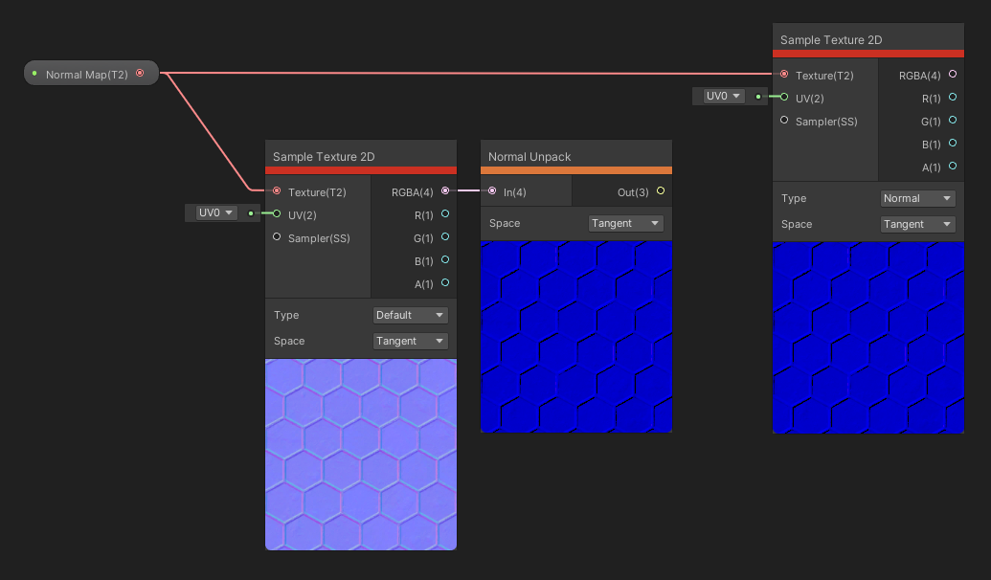Open the Type dropdown set to Default
The image size is (991, 580).
coord(410,315)
